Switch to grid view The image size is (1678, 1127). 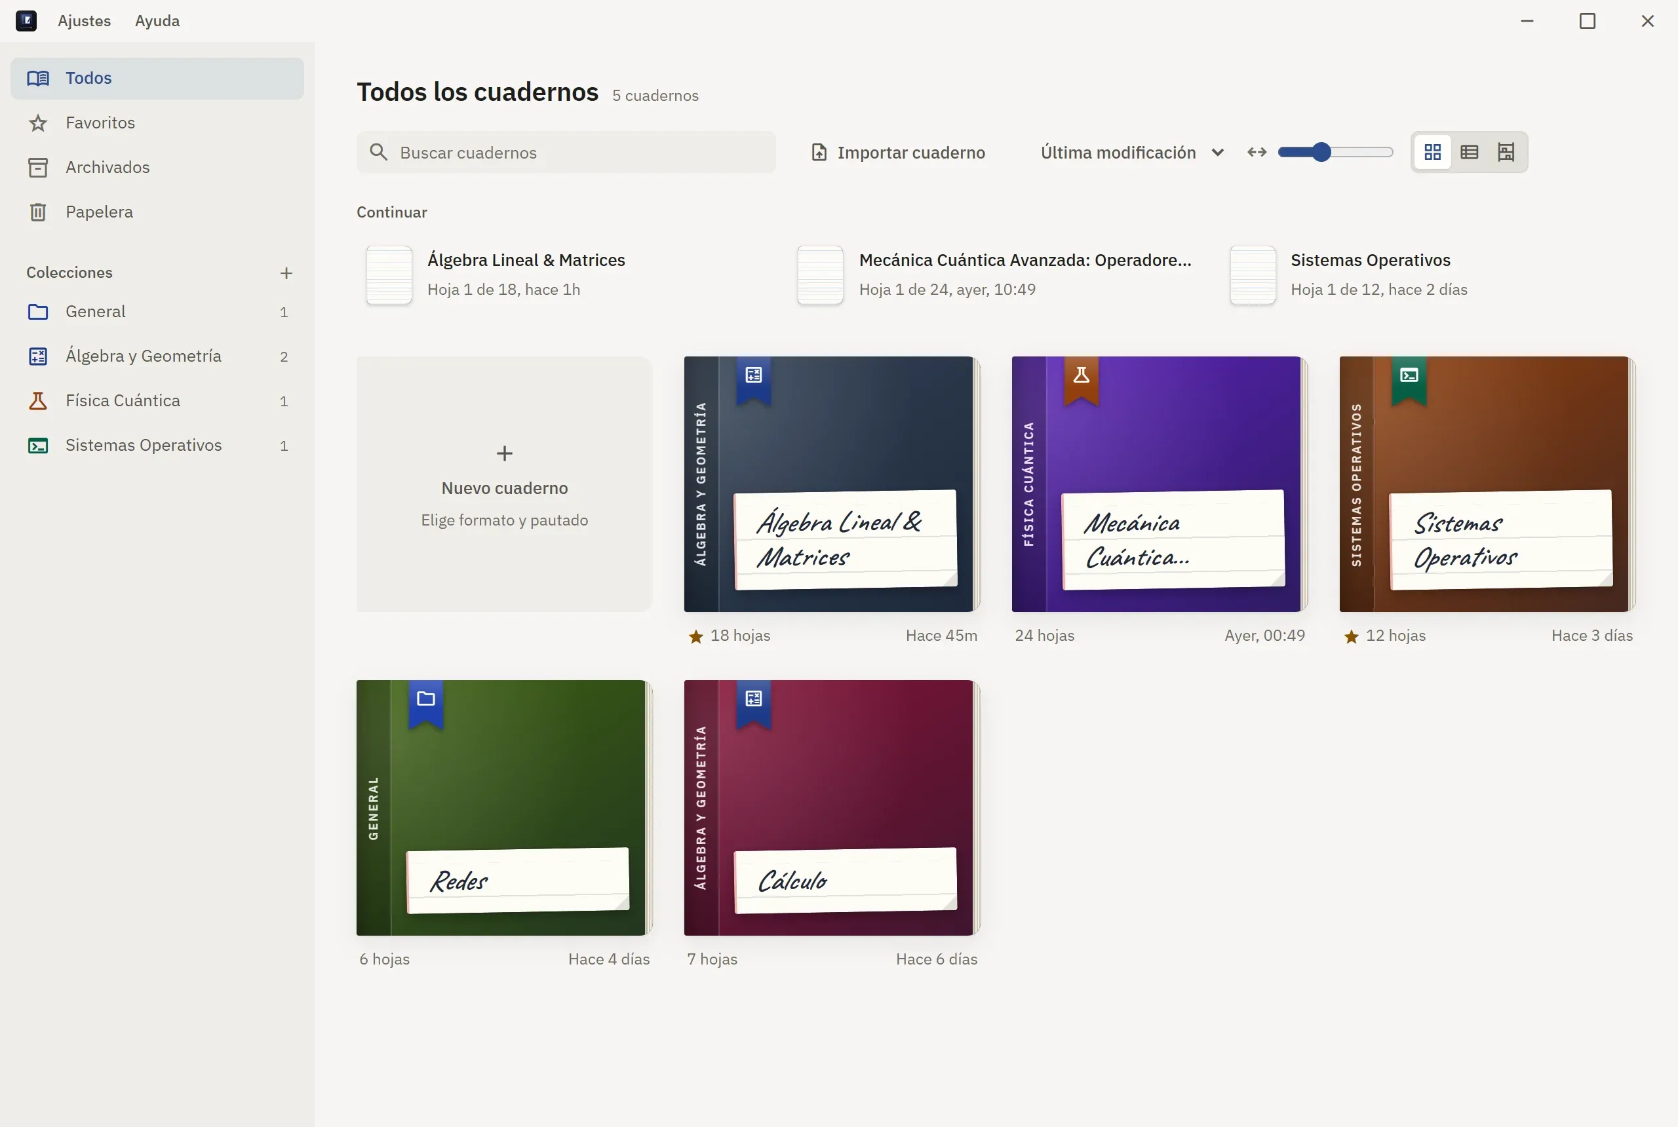pyautogui.click(x=1432, y=153)
